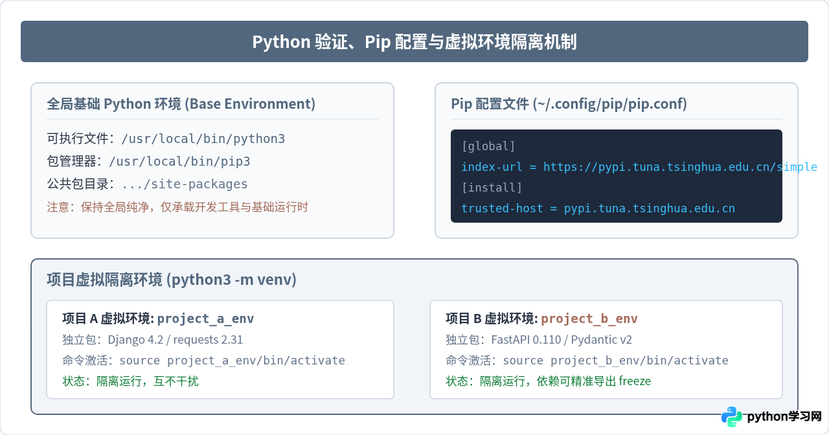
Task: Click the '[install]' line in code block
Action: [x=492, y=188]
